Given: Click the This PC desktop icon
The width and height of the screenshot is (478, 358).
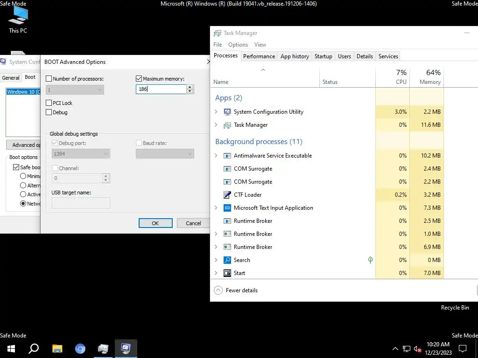Looking at the screenshot, I should pos(18,20).
